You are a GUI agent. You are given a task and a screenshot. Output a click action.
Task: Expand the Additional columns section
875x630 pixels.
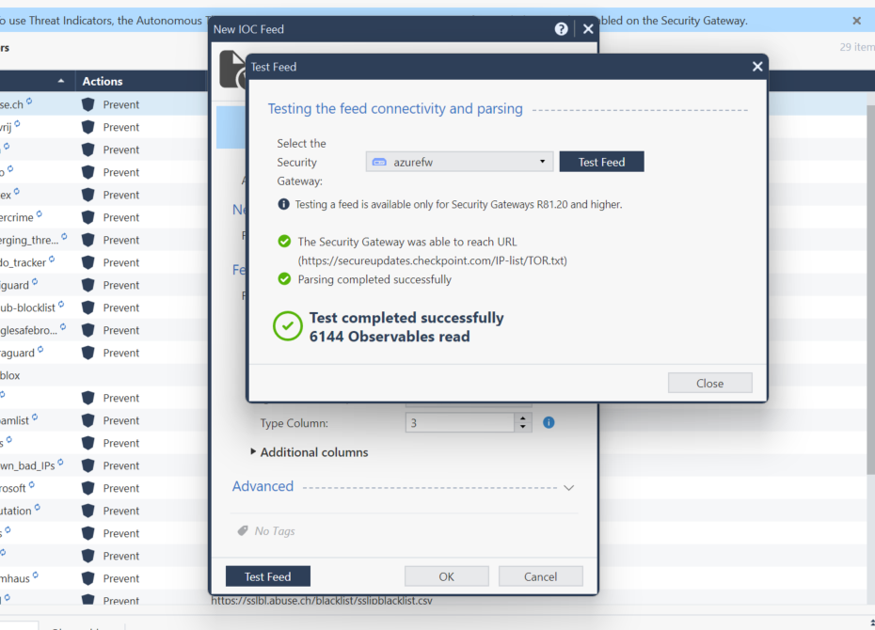coord(254,452)
